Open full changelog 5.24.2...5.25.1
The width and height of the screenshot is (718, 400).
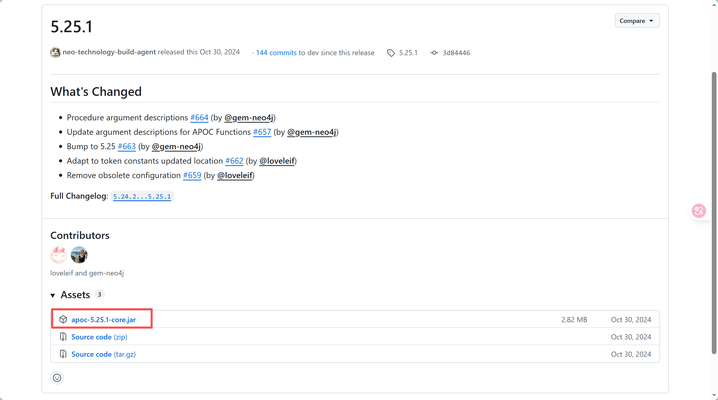142,197
